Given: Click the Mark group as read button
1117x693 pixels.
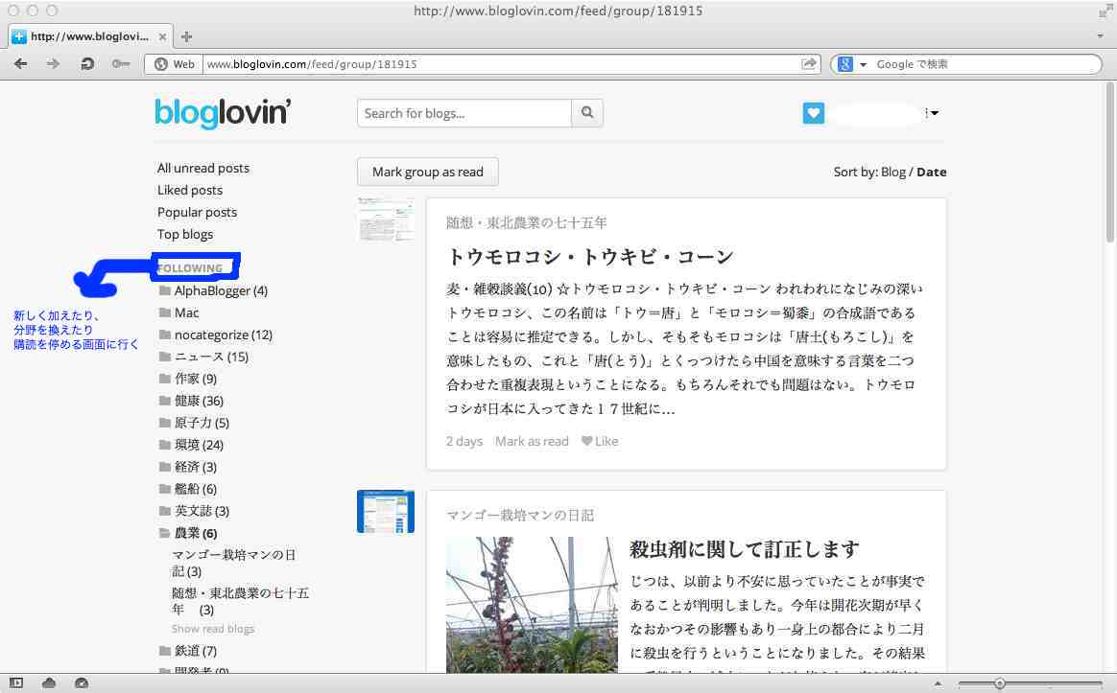Looking at the screenshot, I should tap(427, 172).
